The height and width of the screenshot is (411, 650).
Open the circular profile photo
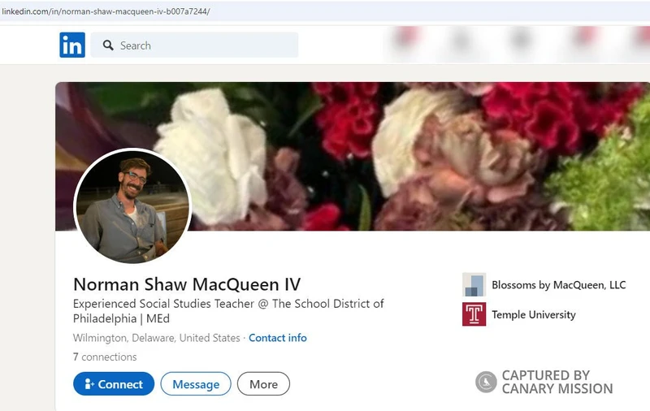132,206
